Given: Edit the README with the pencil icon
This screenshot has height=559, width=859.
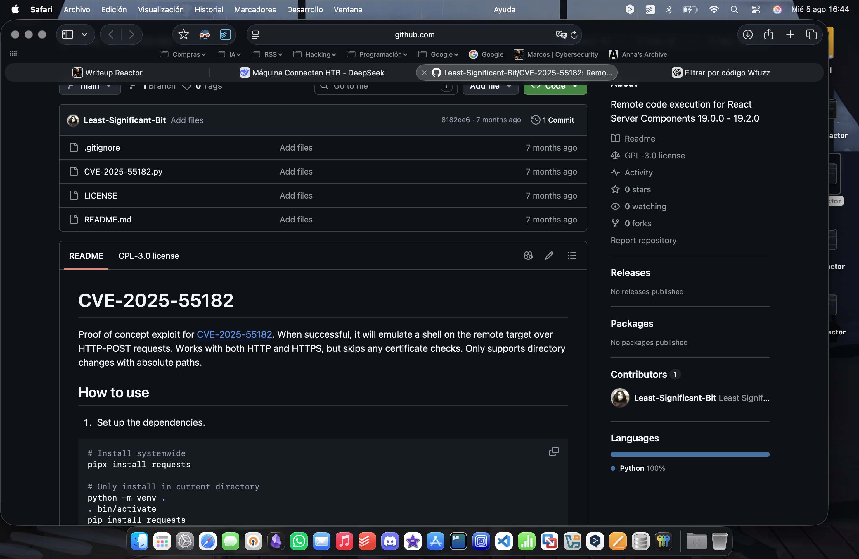Looking at the screenshot, I should coord(549,256).
